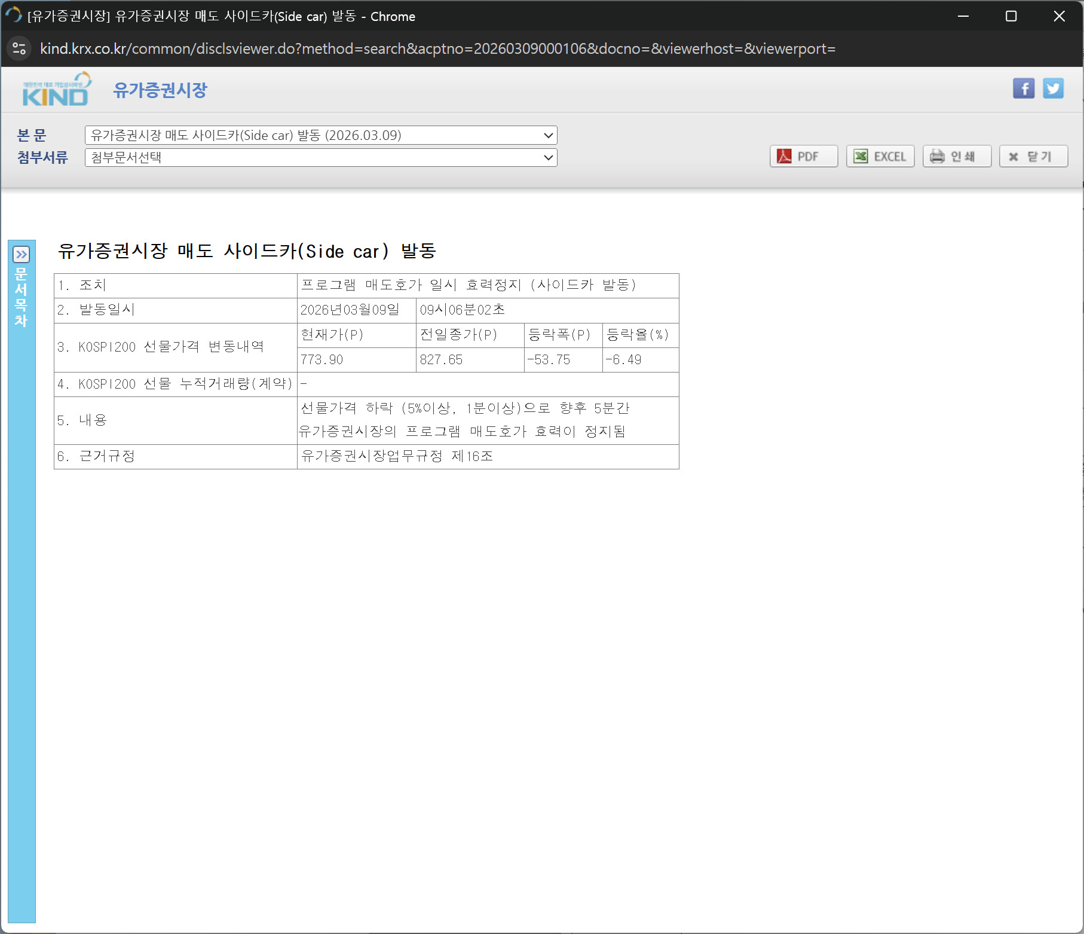Download the disclosure as PDF
Viewport: 1084px width, 934px height.
[x=803, y=157]
